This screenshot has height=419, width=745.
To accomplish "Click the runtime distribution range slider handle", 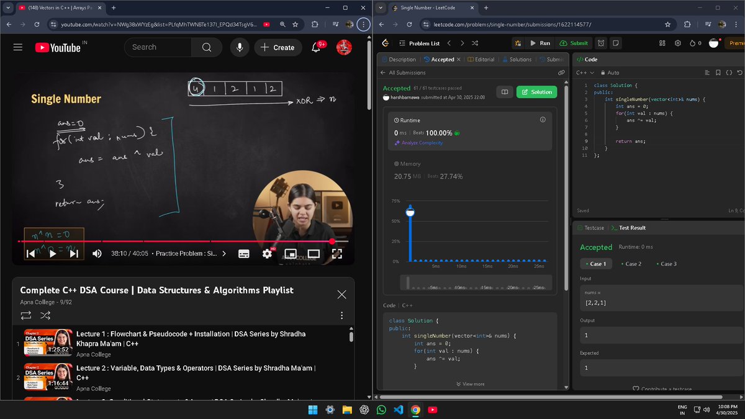I will point(408,282).
